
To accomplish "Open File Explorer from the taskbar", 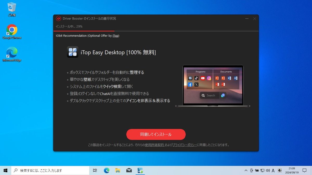I will pos(118,170).
